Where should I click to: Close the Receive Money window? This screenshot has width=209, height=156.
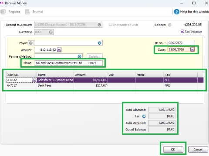(206, 3)
